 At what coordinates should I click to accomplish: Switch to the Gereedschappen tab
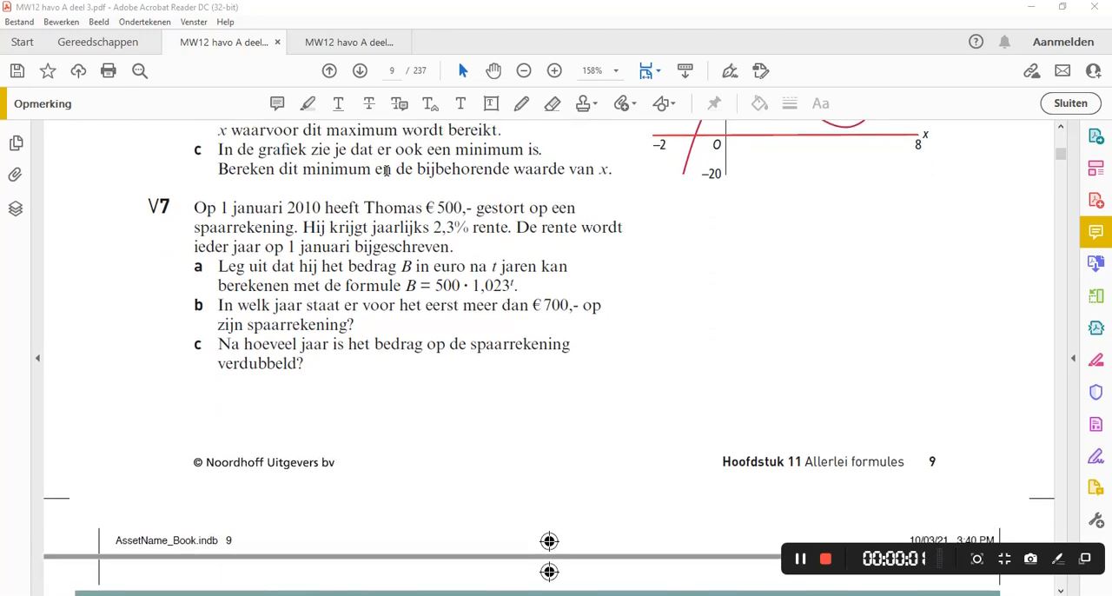tap(97, 42)
